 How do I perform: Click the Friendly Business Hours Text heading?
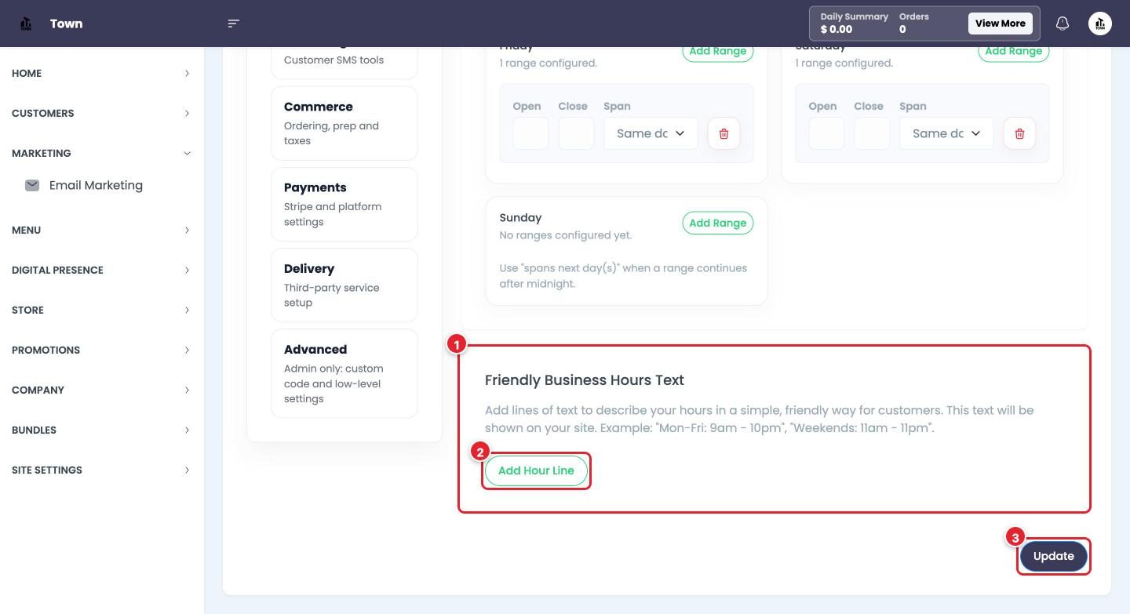[585, 380]
